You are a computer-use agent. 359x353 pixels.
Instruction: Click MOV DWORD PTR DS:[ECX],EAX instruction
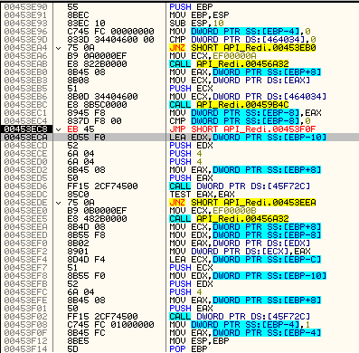tap(240, 251)
